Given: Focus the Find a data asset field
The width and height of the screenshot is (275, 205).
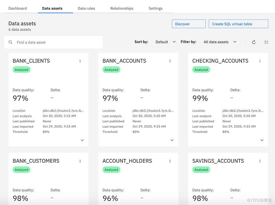Looking at the screenshot, I should (x=57, y=42).
